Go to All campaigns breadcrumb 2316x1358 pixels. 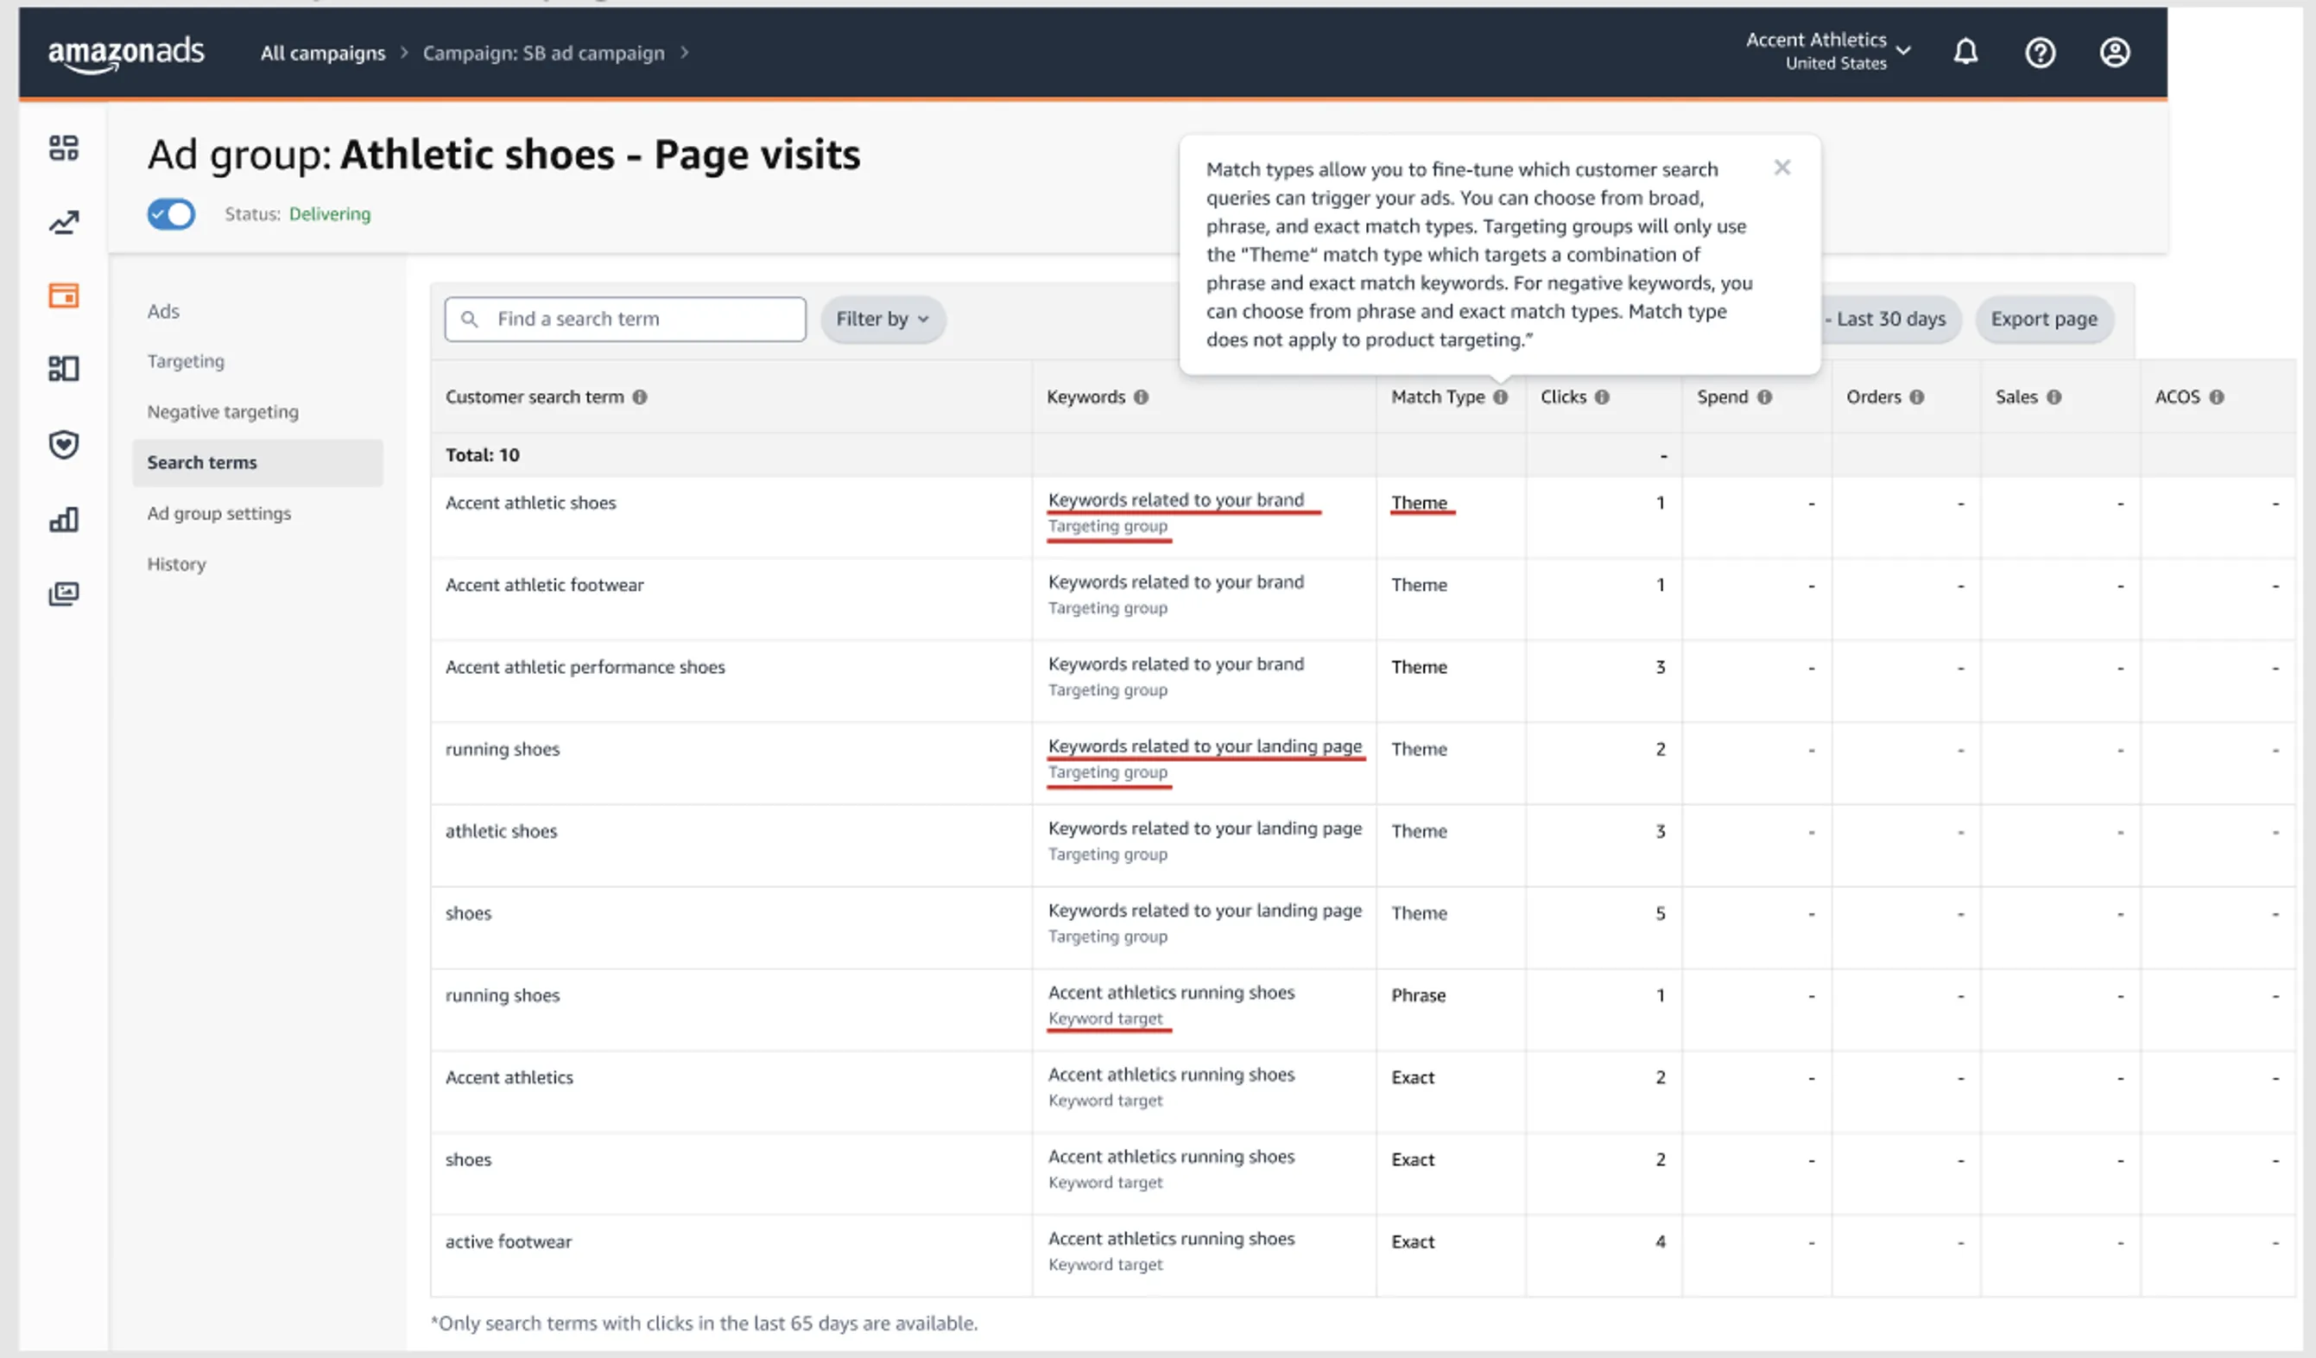[323, 54]
